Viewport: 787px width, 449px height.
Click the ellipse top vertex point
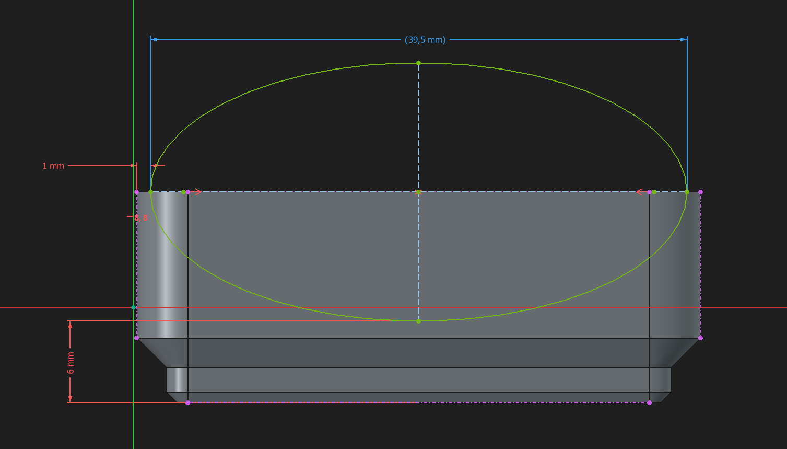click(418, 63)
